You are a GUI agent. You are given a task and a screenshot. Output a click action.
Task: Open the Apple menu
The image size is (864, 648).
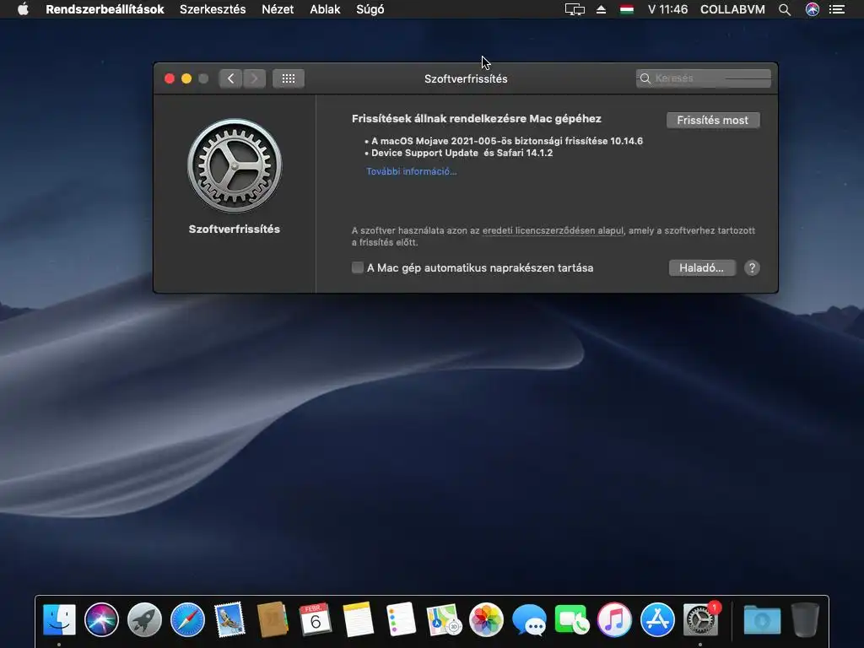click(x=23, y=9)
